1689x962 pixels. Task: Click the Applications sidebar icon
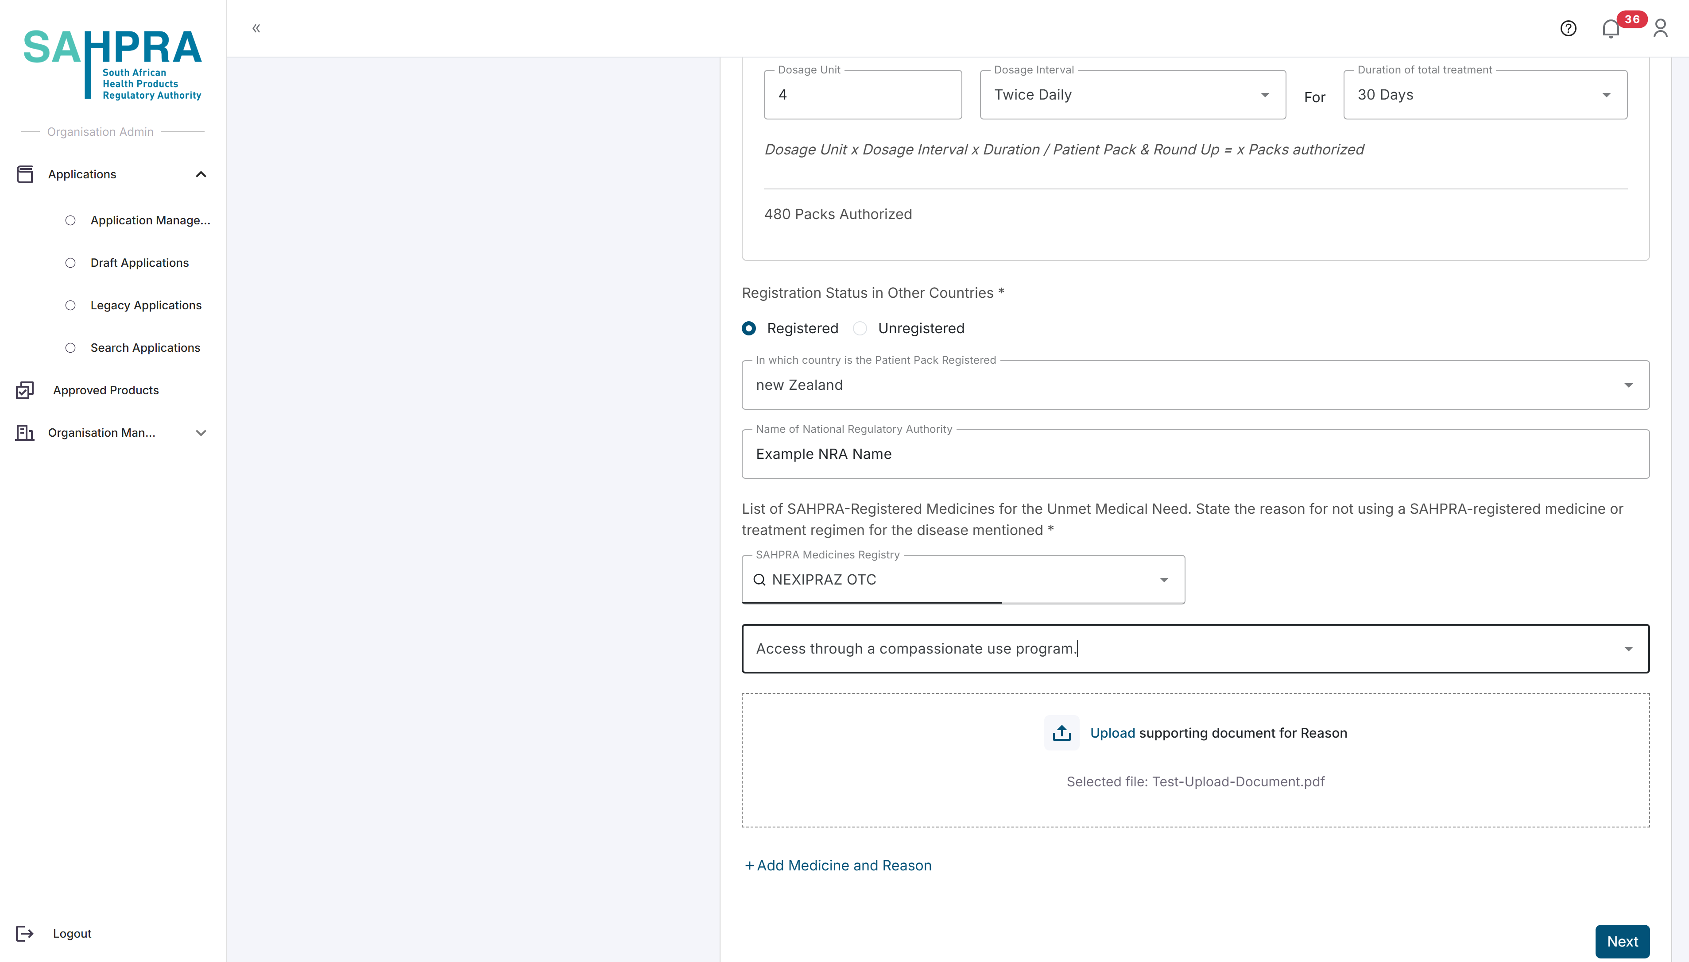24,174
